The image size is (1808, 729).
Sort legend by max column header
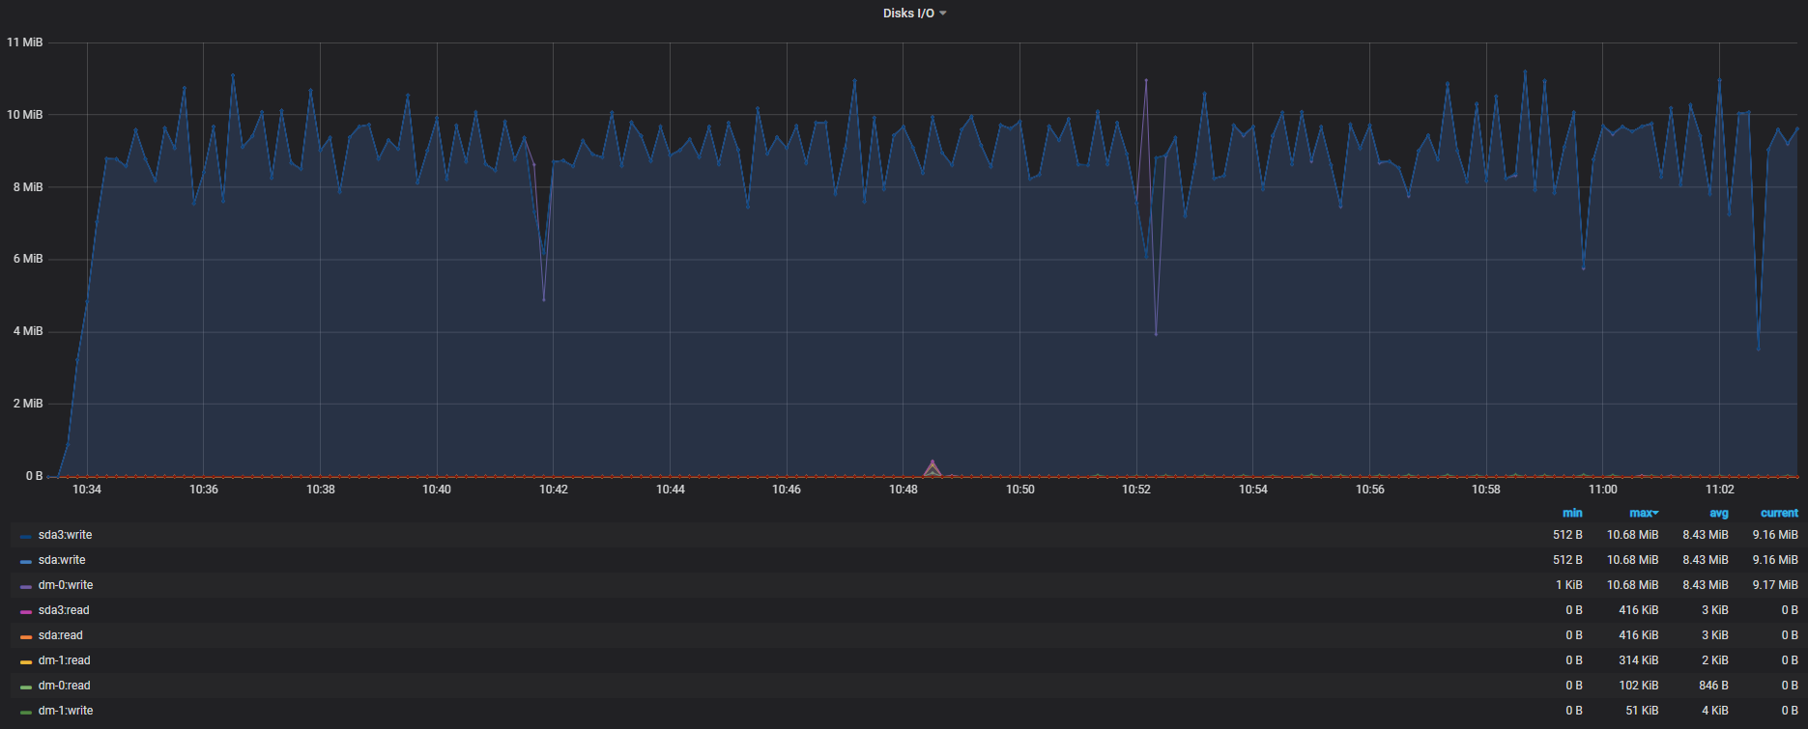tap(1644, 513)
